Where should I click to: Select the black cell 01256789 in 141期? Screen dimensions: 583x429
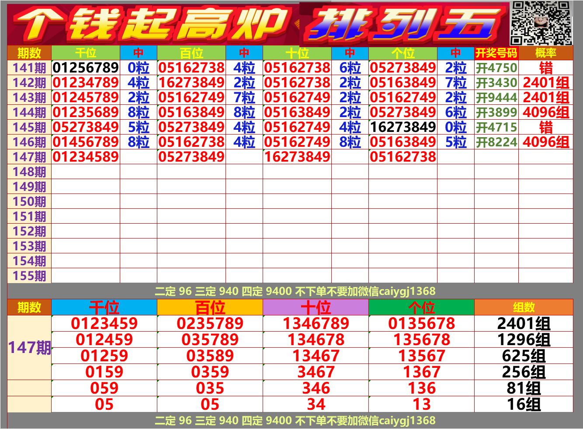coord(86,68)
